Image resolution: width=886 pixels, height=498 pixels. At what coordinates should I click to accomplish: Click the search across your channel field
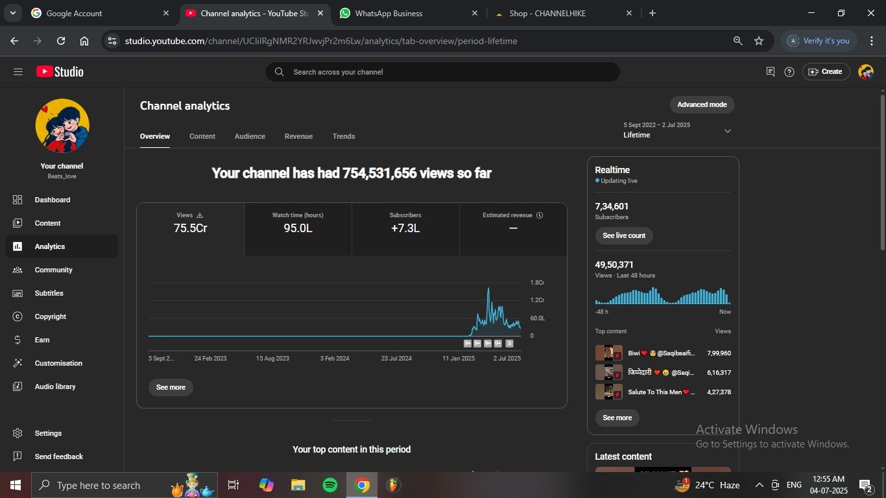(443, 72)
